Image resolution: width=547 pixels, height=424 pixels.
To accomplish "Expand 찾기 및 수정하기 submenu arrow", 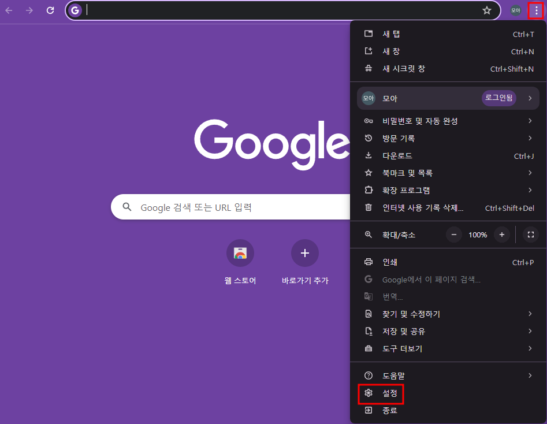I will click(530, 314).
